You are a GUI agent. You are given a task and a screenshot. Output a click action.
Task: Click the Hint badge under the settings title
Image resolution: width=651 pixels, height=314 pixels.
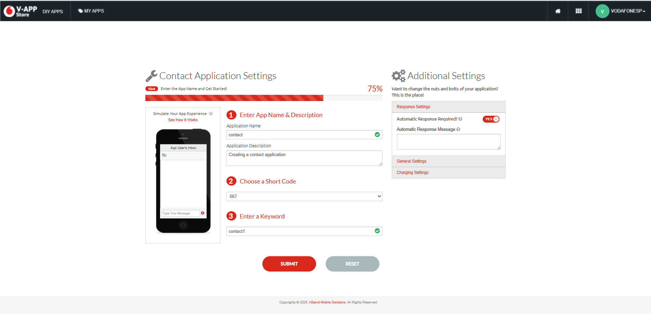[152, 88]
